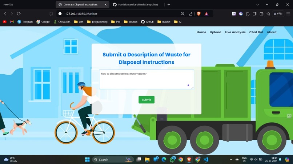Click the textarea resize handle
293x164 pixels.
pos(193,88)
